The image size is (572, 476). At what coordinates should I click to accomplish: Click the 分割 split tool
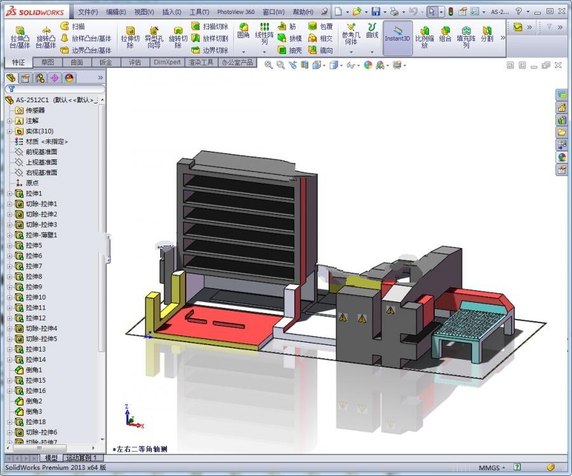[487, 34]
